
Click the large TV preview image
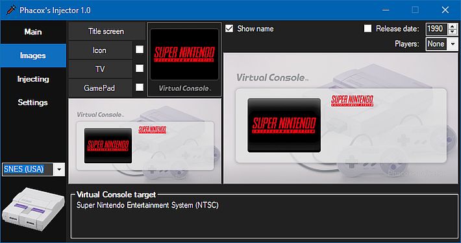coord(340,119)
